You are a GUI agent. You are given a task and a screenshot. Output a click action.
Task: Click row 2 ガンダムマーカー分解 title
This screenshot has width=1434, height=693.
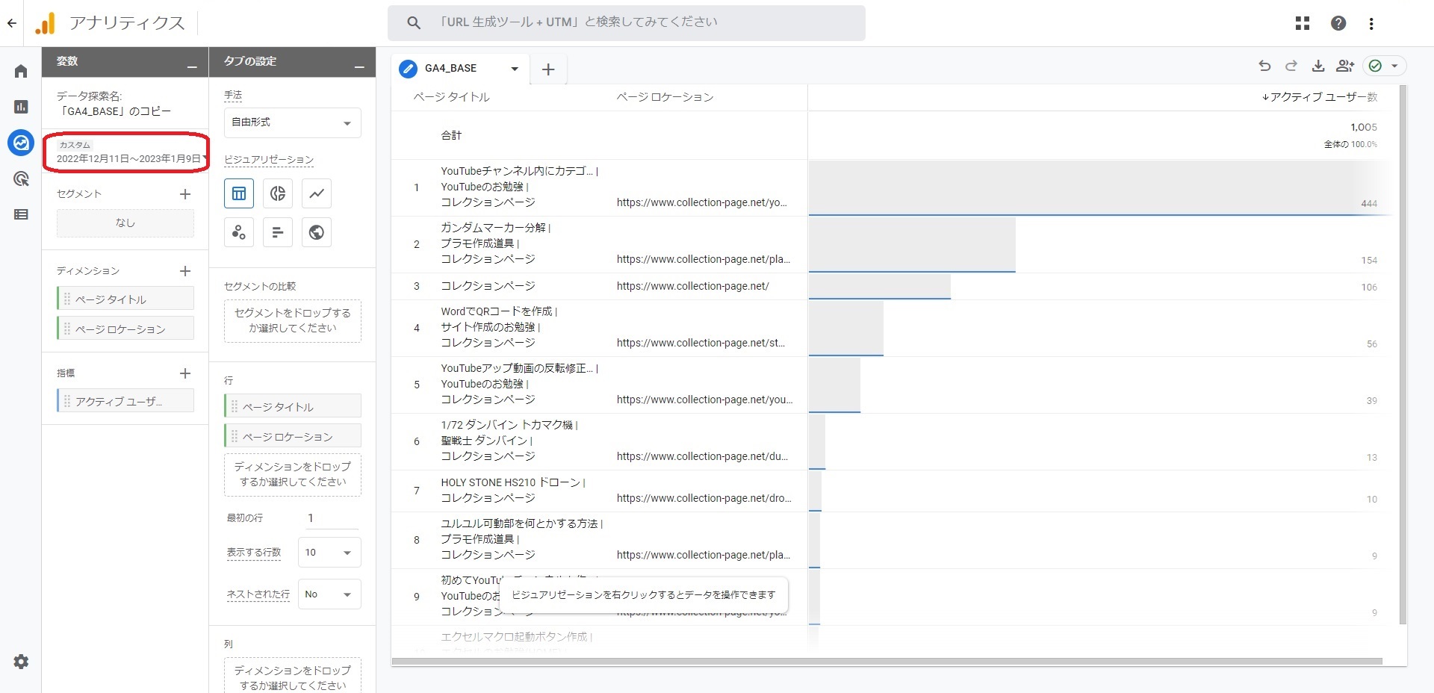pos(495,228)
